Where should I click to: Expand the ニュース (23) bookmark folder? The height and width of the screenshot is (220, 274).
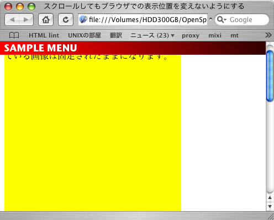152,35
